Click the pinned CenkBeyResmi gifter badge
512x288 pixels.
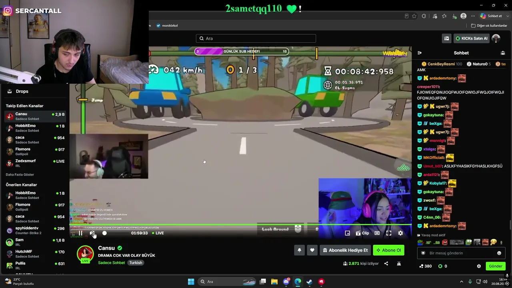click(x=442, y=64)
